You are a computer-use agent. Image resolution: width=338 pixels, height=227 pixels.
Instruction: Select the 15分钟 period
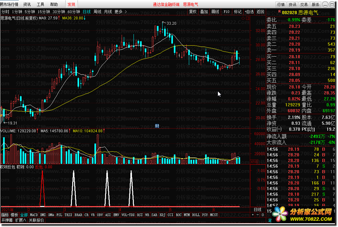pos(44,12)
